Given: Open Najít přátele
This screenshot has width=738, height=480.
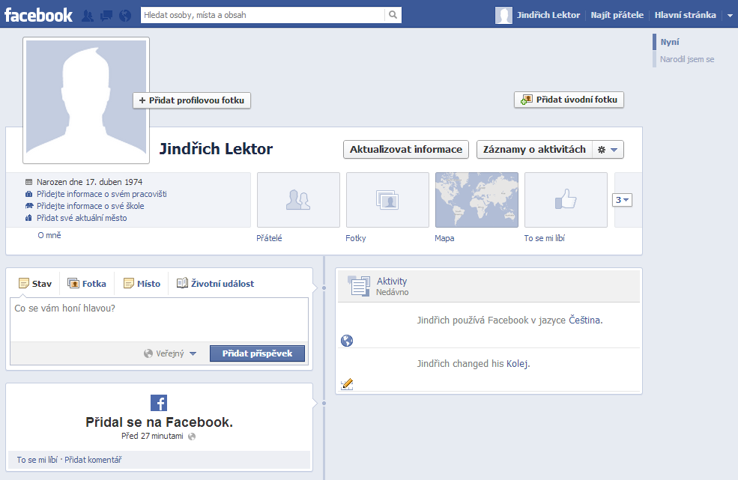Looking at the screenshot, I should pos(617,15).
